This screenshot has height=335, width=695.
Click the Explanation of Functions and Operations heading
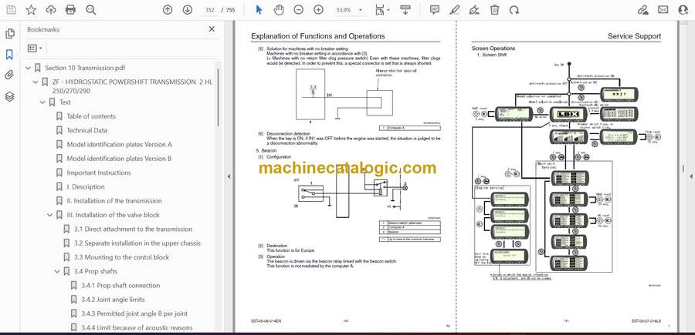click(x=318, y=36)
